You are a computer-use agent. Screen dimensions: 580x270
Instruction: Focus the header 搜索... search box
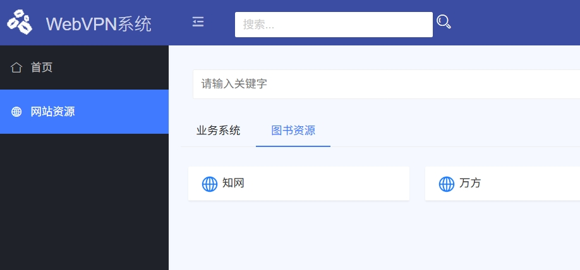tap(334, 25)
